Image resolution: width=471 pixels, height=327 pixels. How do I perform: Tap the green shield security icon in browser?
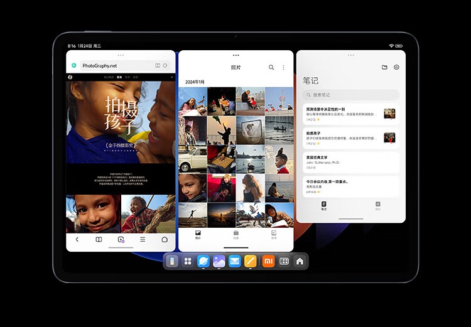coord(74,65)
